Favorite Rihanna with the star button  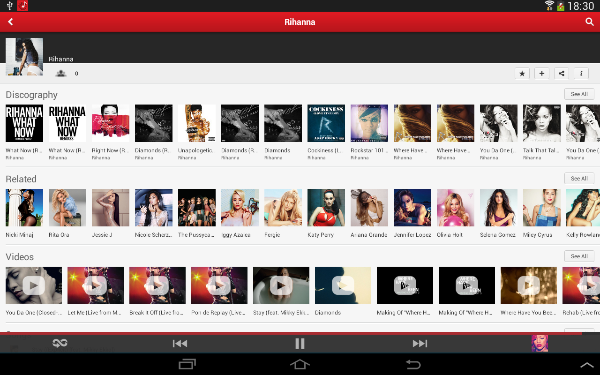pyautogui.click(x=522, y=74)
